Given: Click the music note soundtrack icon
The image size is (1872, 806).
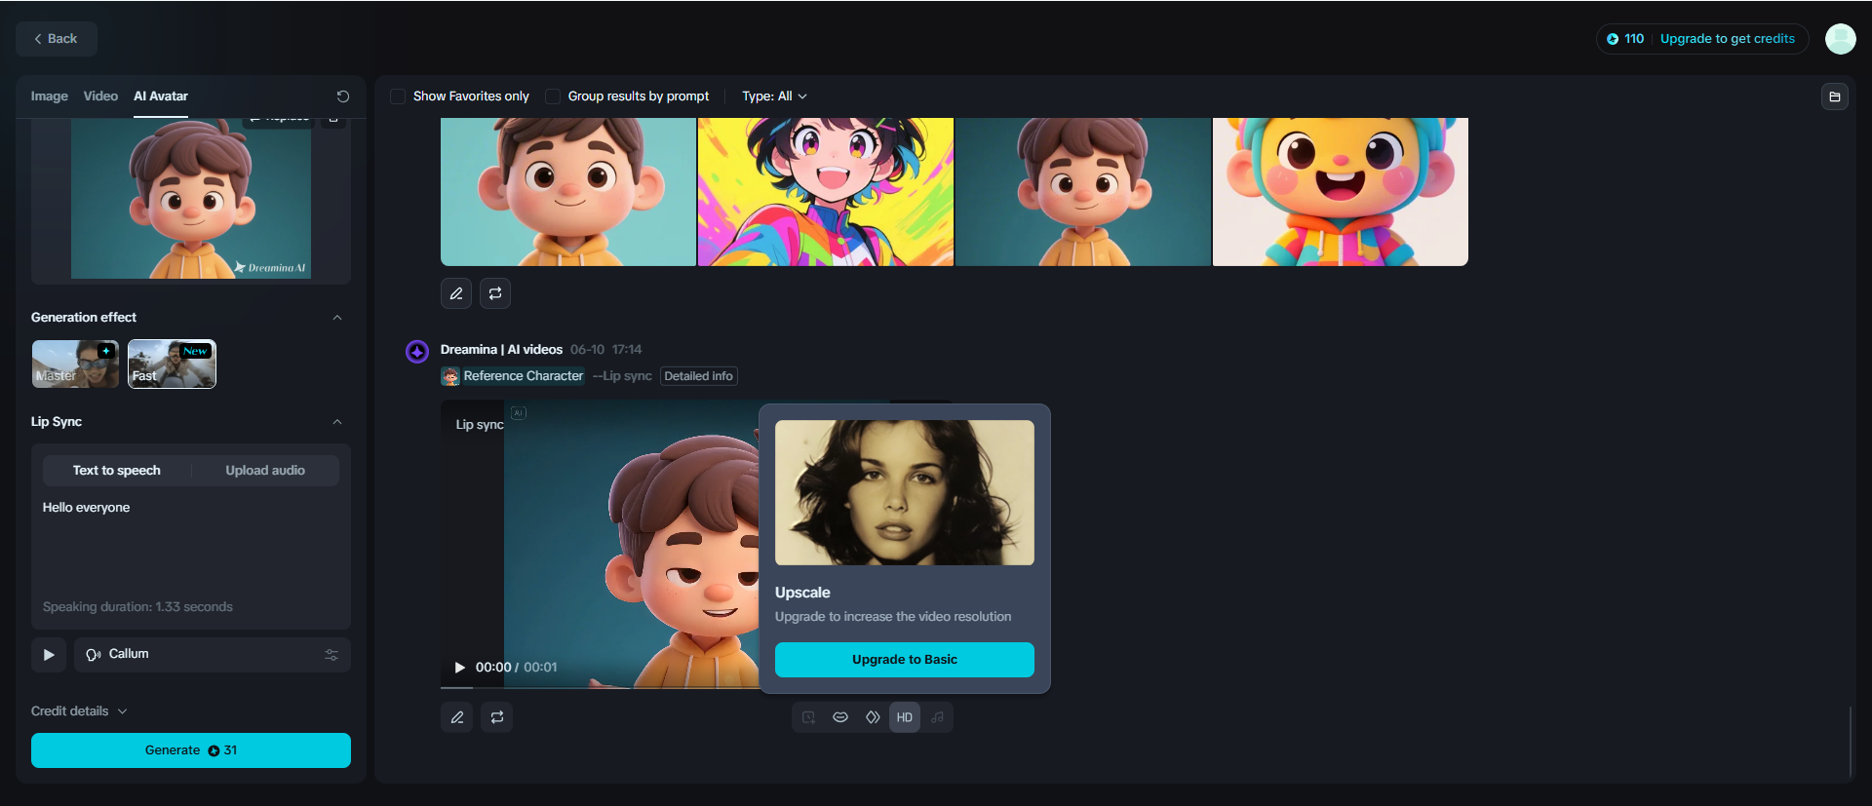Looking at the screenshot, I should pyautogui.click(x=937, y=717).
